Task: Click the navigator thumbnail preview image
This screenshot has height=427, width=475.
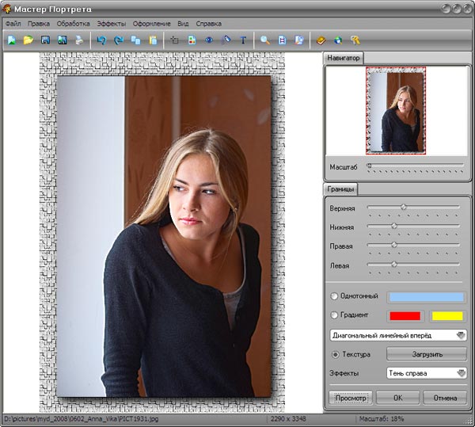Action: [396, 109]
